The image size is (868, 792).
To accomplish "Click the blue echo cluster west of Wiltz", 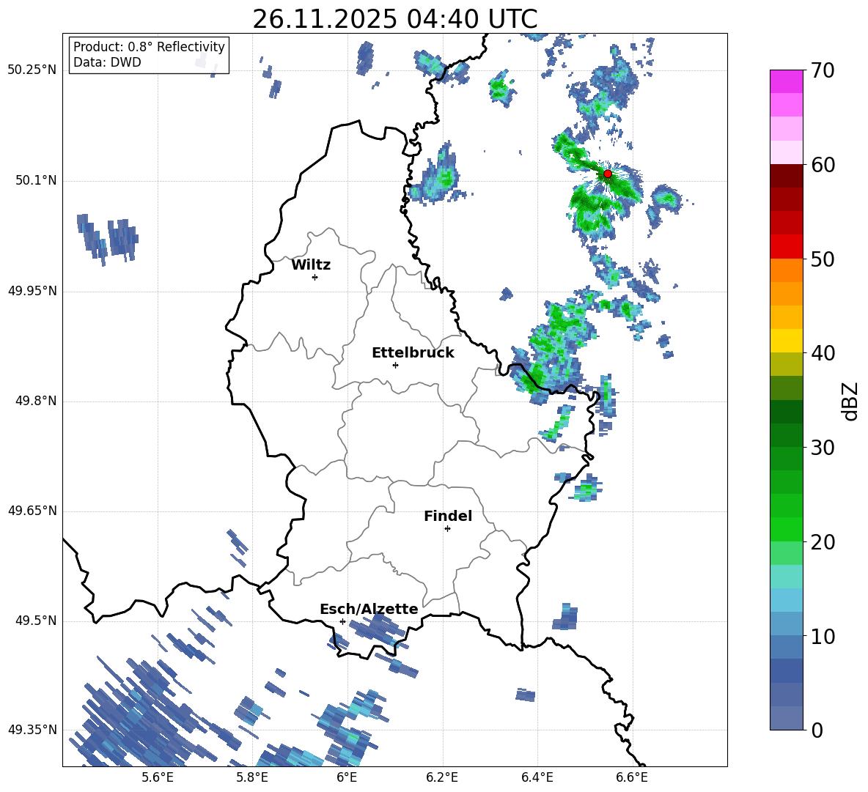I will click(107, 239).
